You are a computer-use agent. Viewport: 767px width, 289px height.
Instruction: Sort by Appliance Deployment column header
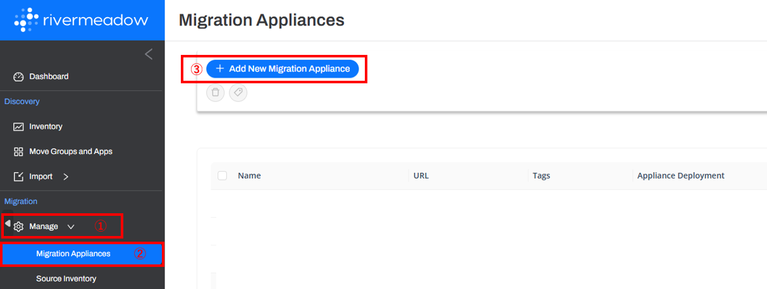pyautogui.click(x=681, y=175)
